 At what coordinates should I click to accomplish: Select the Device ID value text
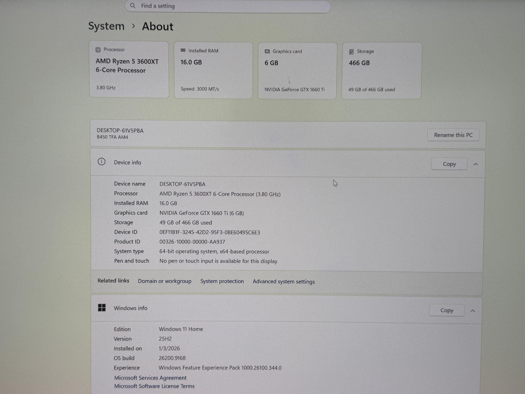[x=210, y=232]
